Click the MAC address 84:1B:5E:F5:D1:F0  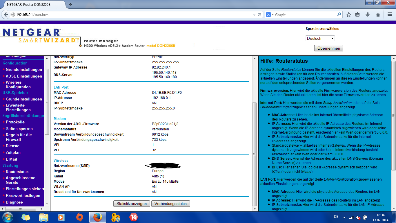coord(167,93)
